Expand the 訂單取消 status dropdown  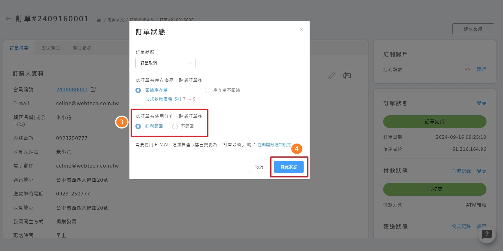pyautogui.click(x=165, y=63)
